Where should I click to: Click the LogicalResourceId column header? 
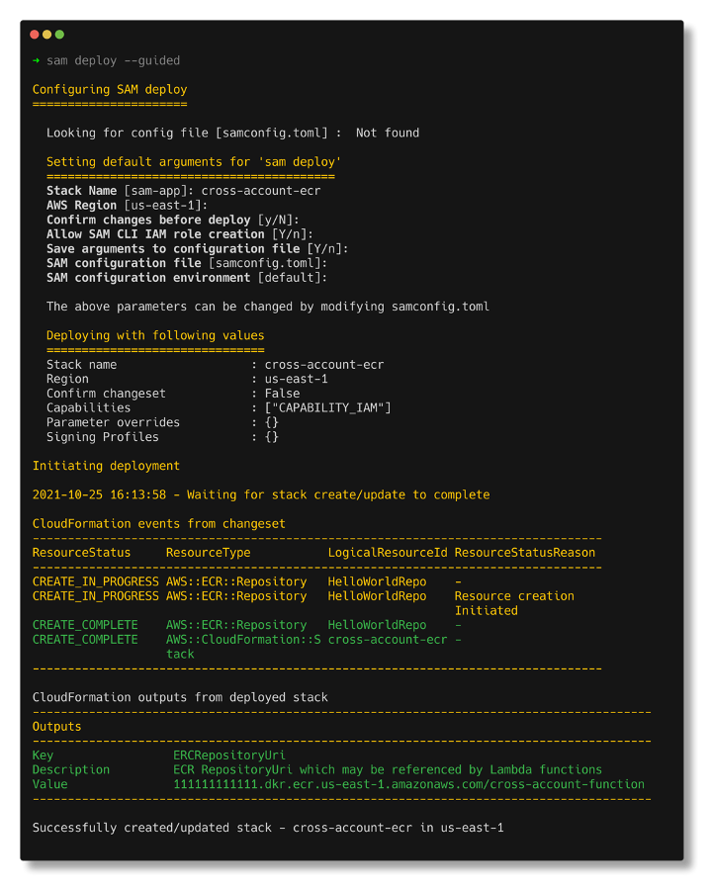[388, 553]
